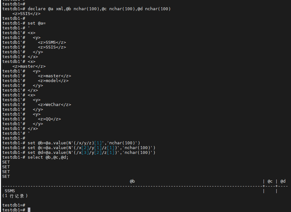Click the 'set @d=@a.value' command line
Image resolution: width=291 pixels, height=212 pixels.
pyautogui.click(x=92, y=152)
